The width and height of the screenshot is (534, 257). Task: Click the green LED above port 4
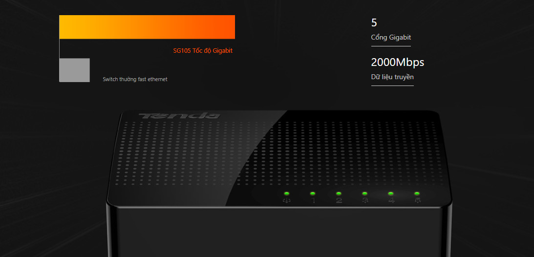coord(391,193)
